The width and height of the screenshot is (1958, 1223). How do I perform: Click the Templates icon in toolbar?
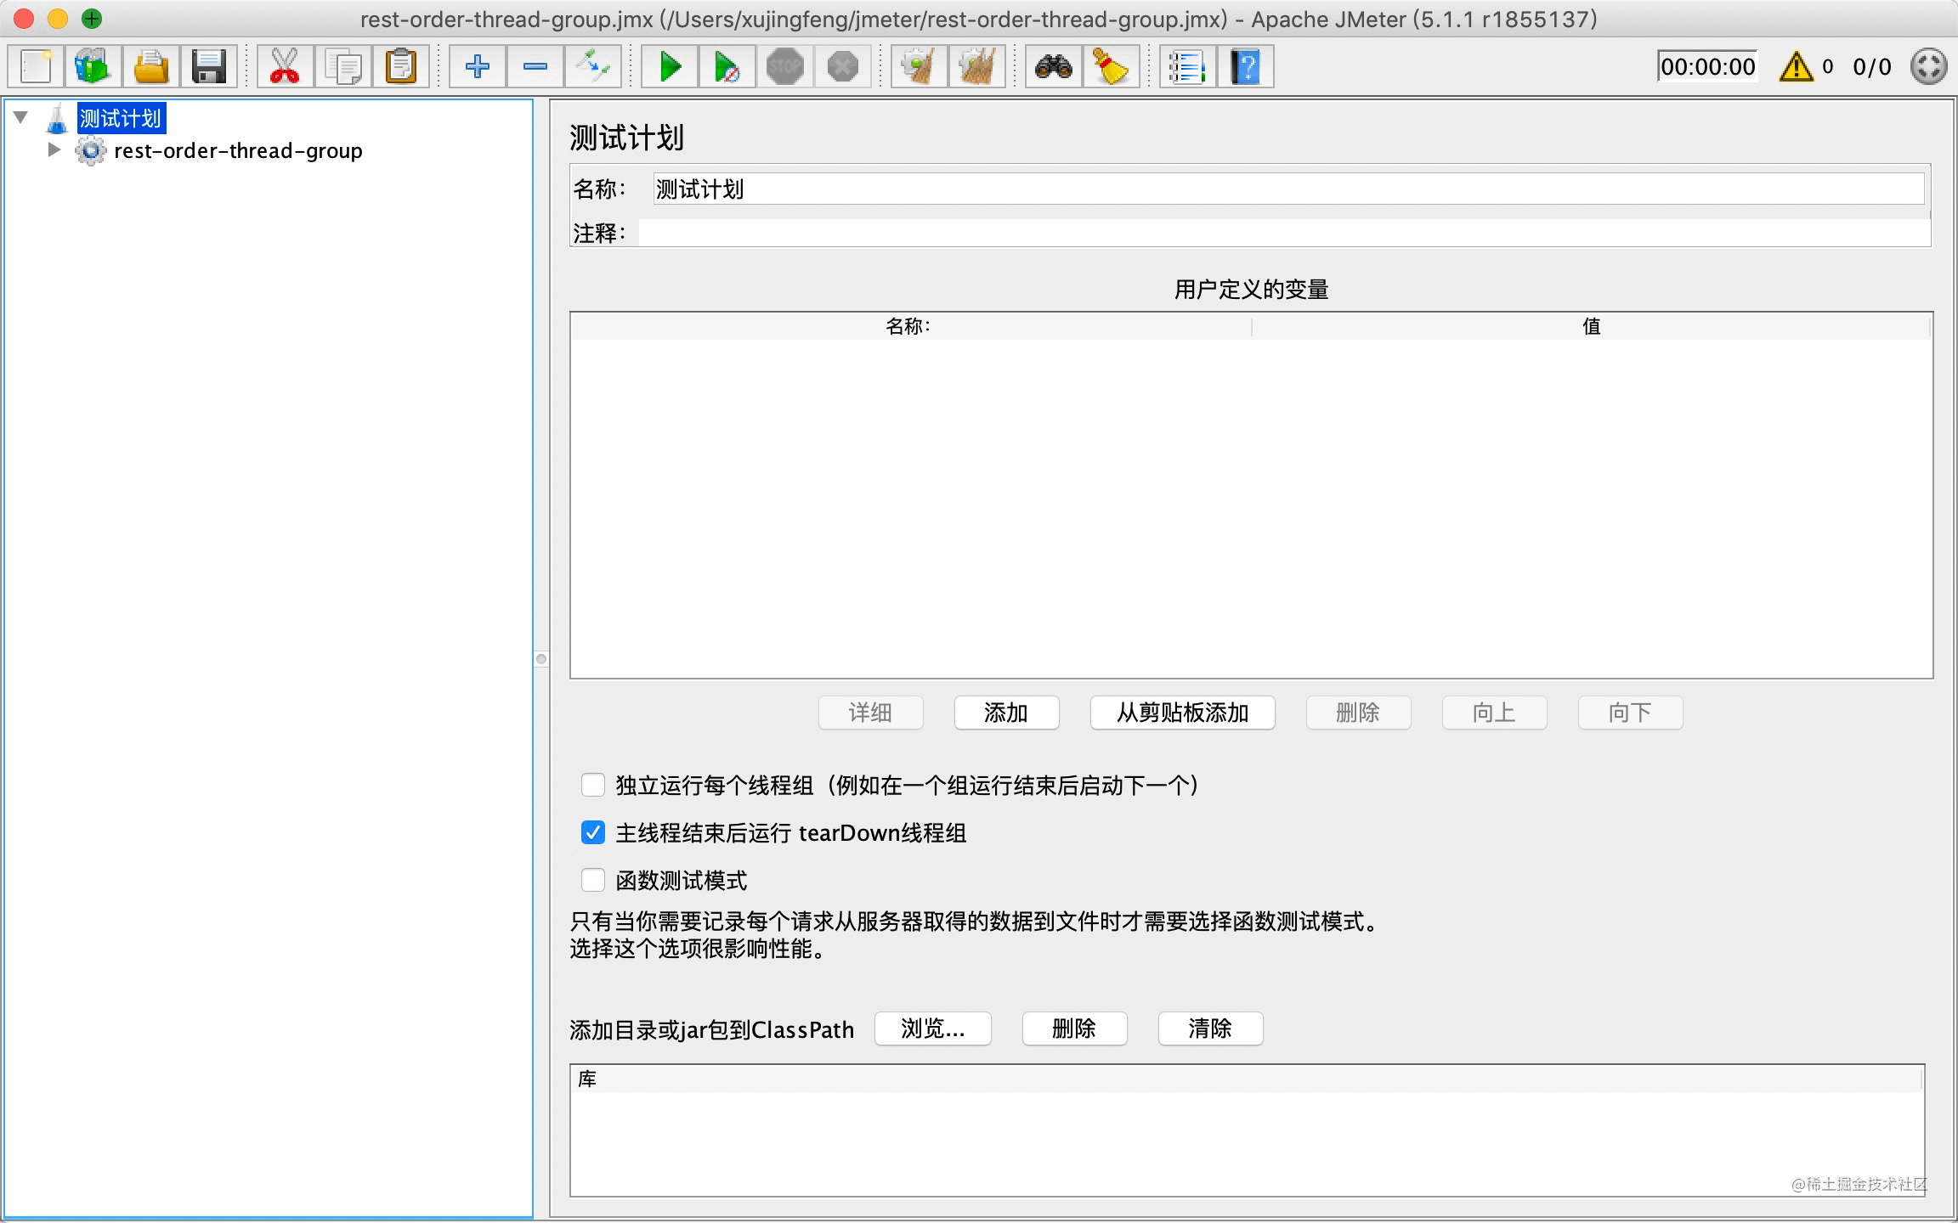click(93, 66)
